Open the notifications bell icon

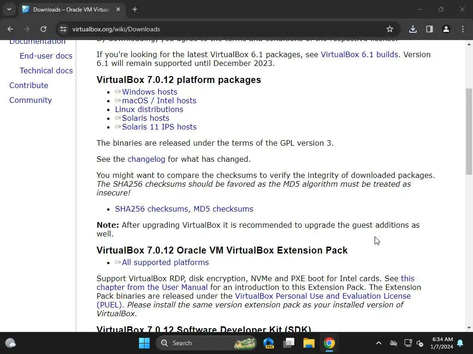461,343
